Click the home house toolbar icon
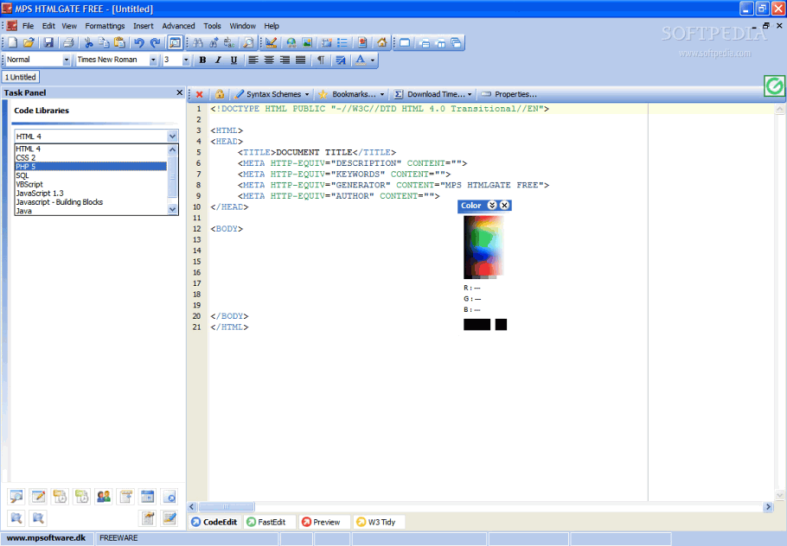 (382, 42)
